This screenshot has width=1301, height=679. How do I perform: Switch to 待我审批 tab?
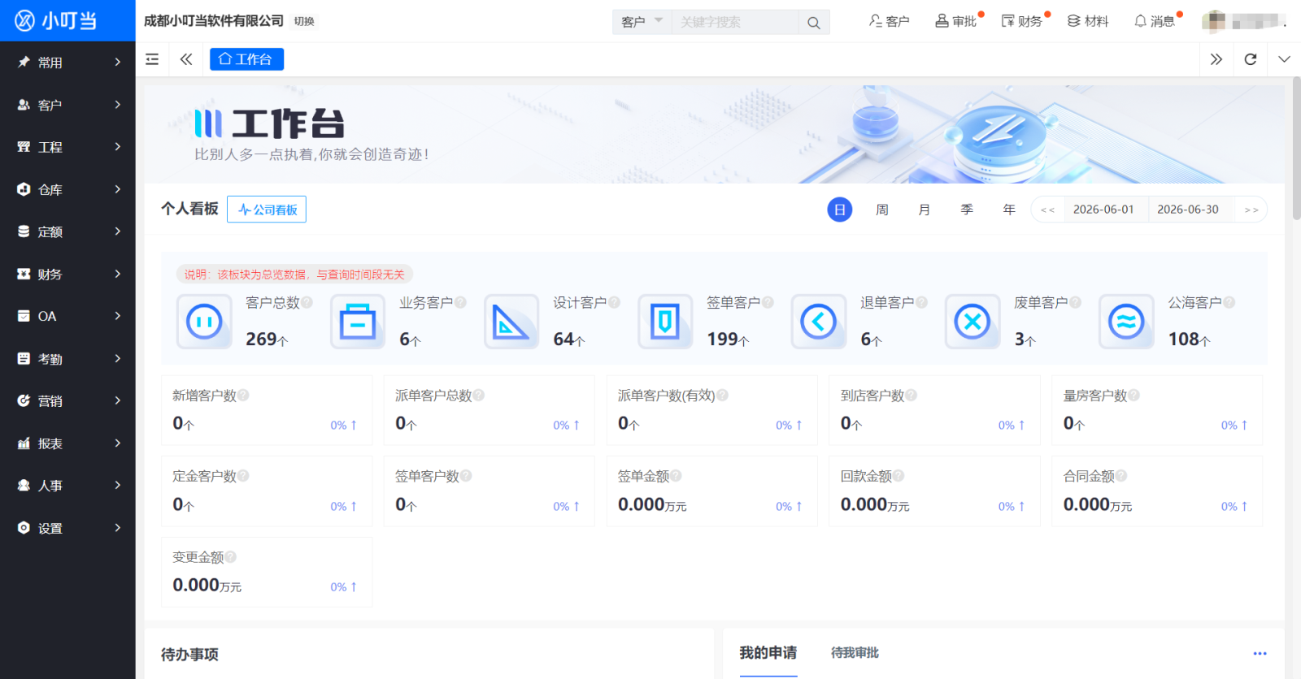tap(855, 653)
